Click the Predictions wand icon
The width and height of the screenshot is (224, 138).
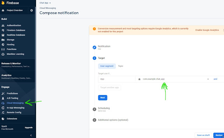pyautogui.click(x=3, y=94)
